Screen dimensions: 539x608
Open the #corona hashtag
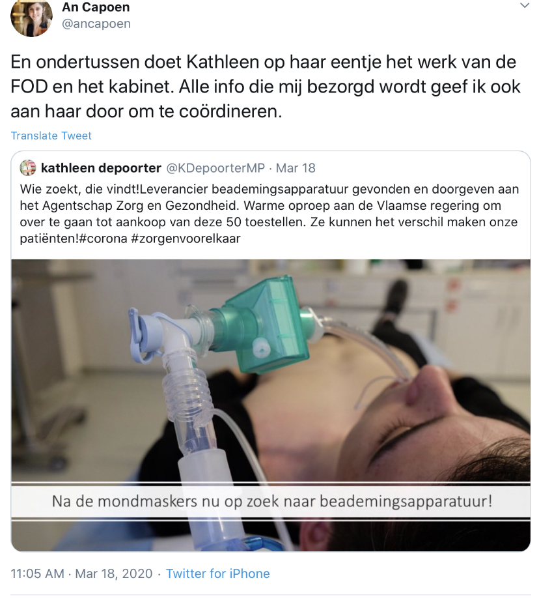point(103,238)
